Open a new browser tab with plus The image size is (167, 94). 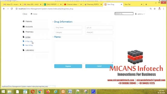coord(146,4)
